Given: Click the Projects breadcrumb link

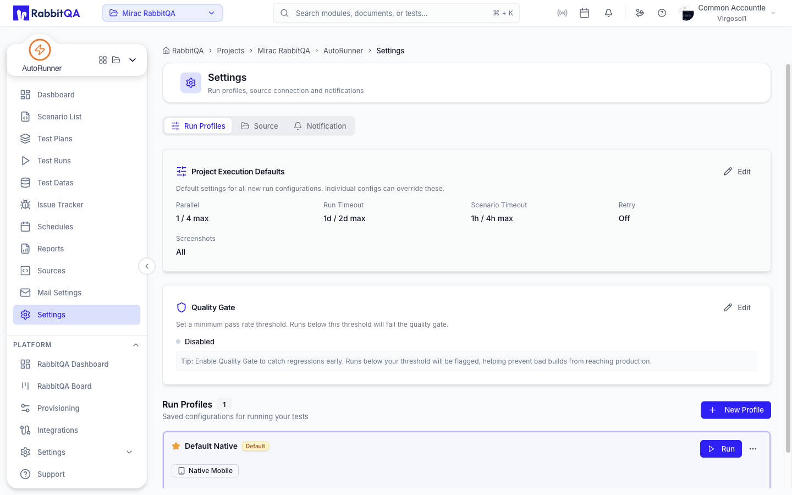Looking at the screenshot, I should [x=230, y=51].
